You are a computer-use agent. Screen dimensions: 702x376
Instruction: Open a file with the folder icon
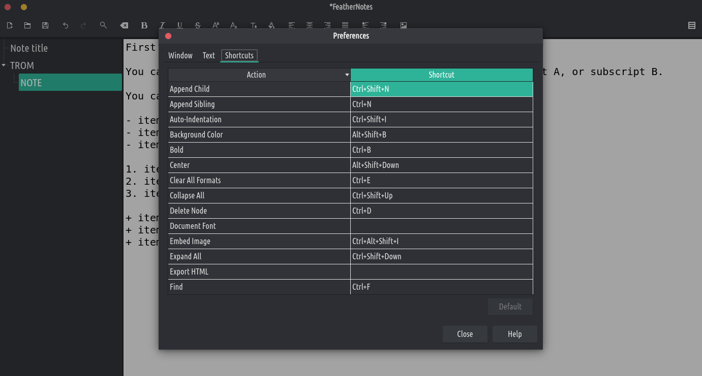tap(27, 25)
